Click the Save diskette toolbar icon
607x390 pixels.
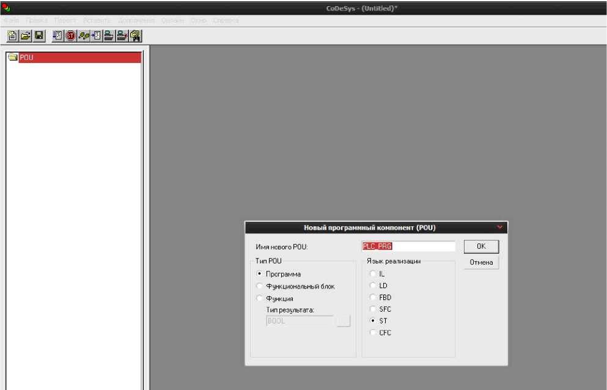click(39, 36)
